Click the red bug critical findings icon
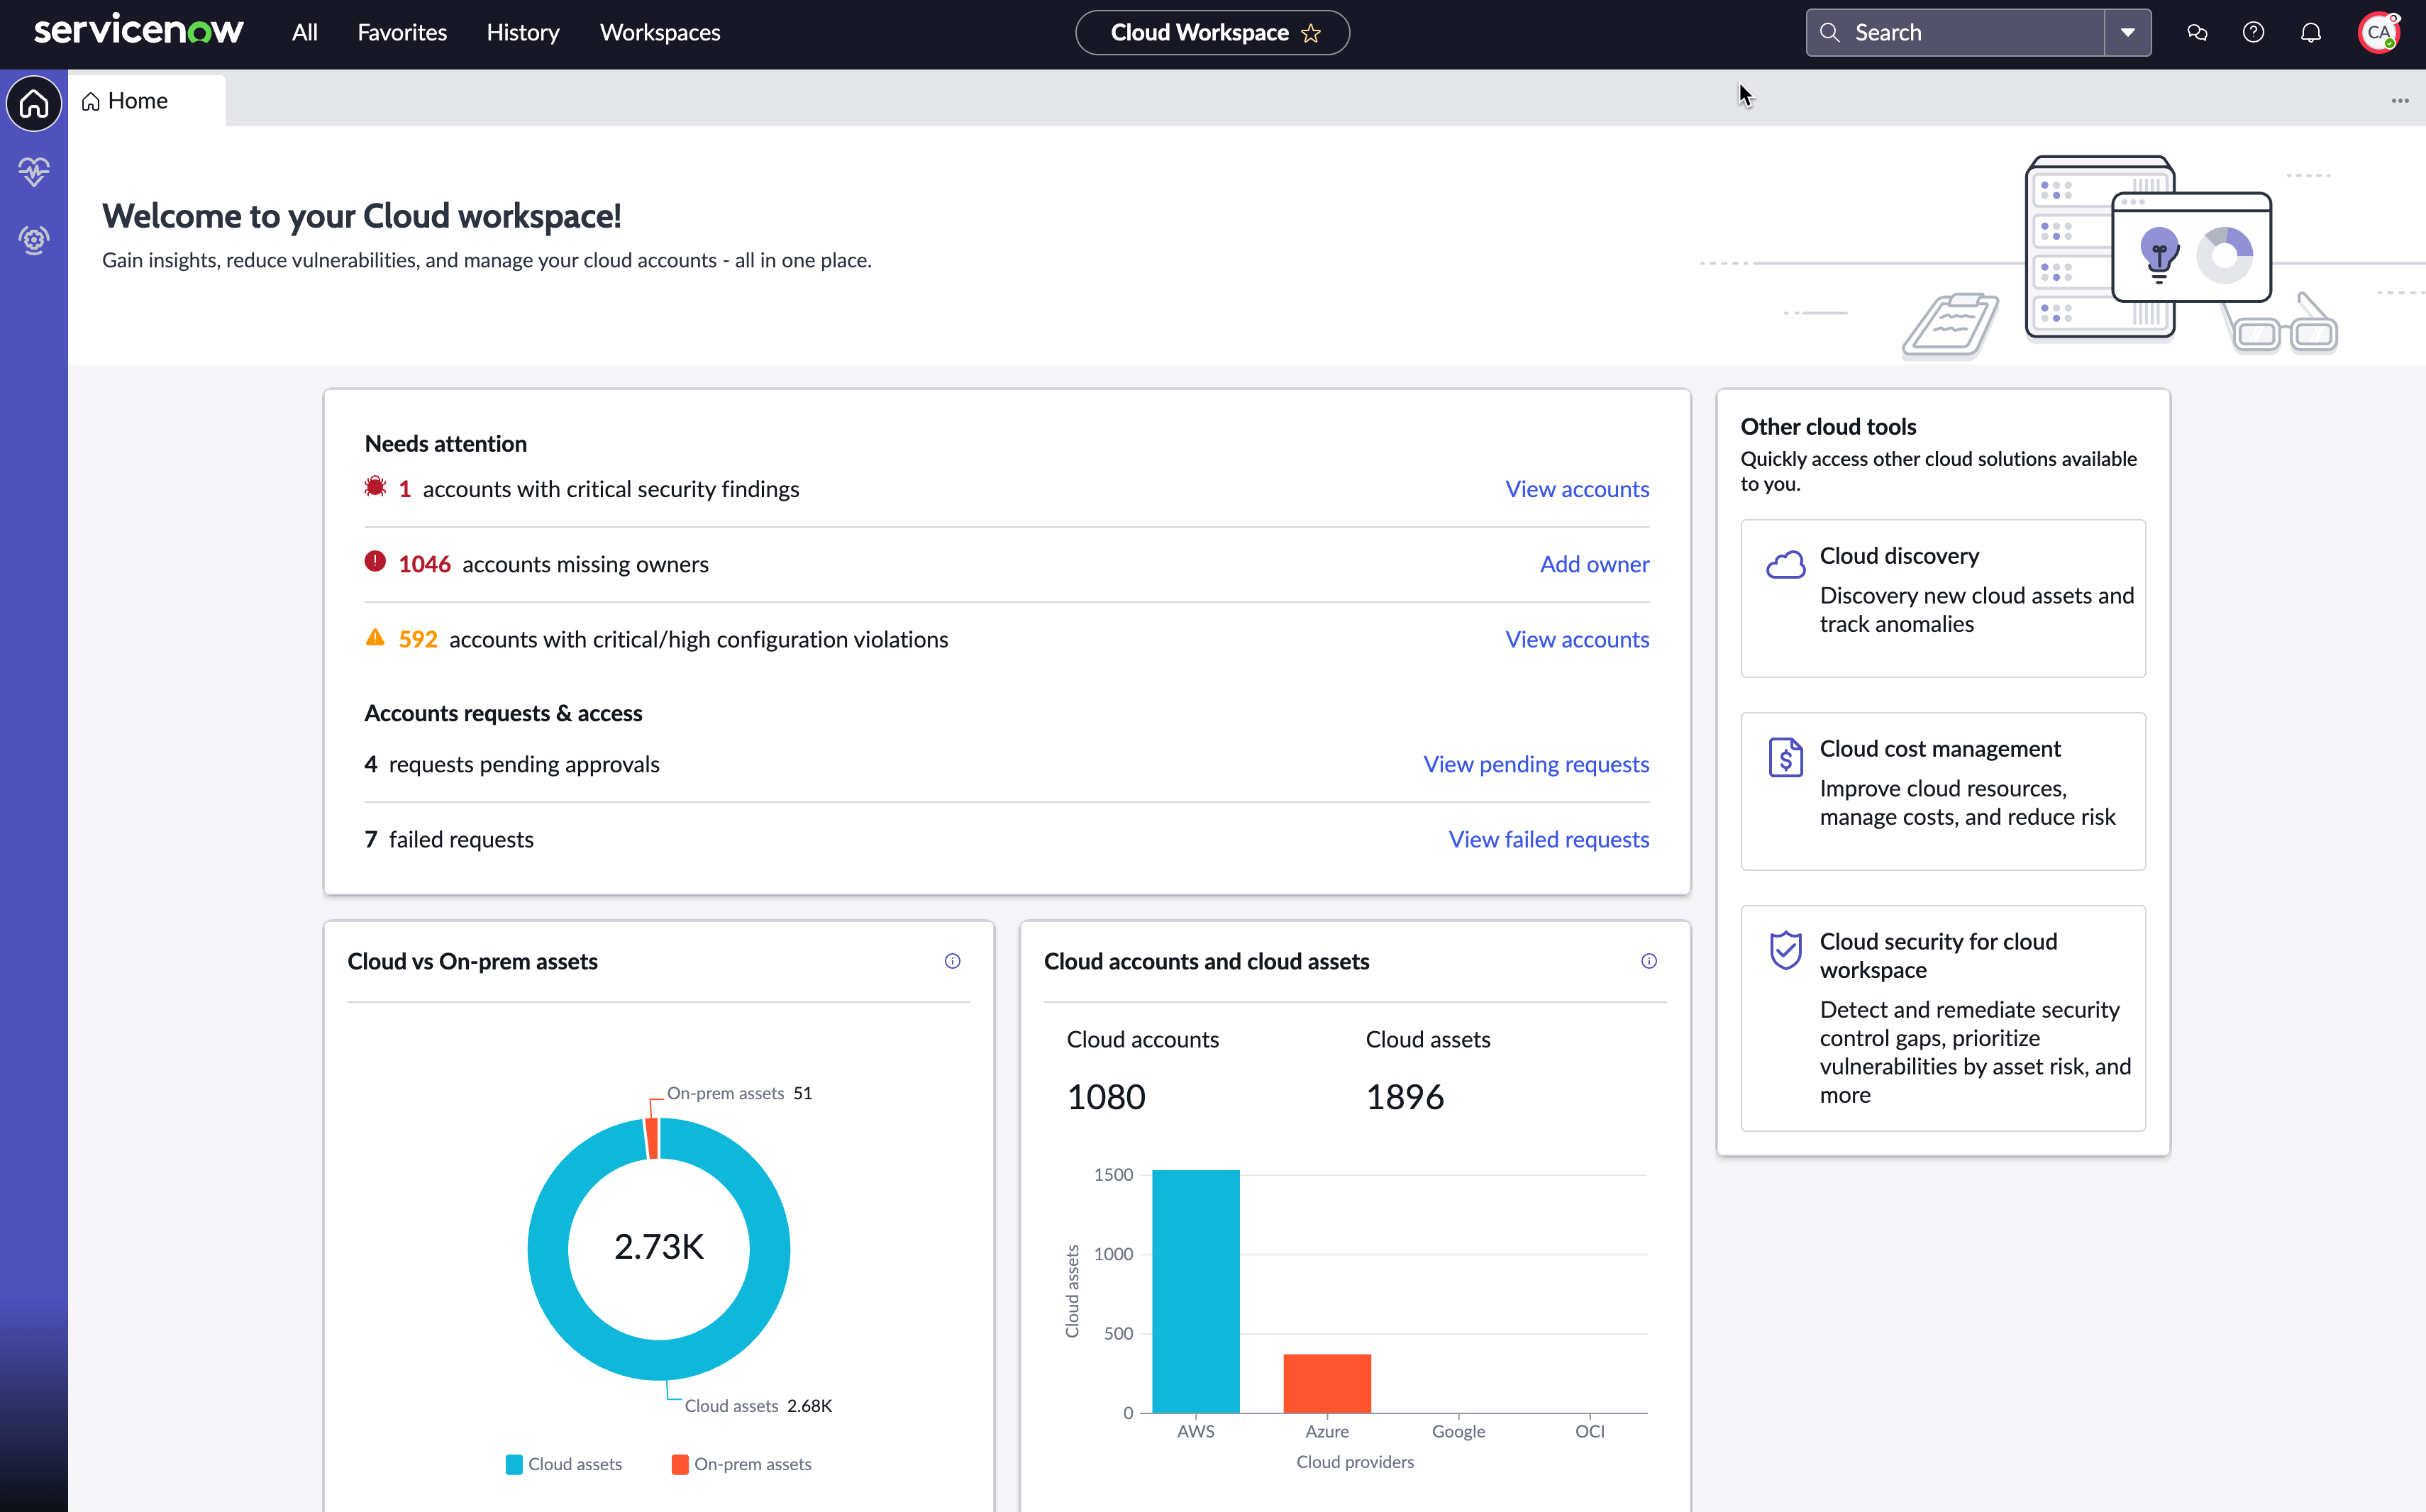Viewport: 2426px width, 1512px height. click(x=375, y=487)
